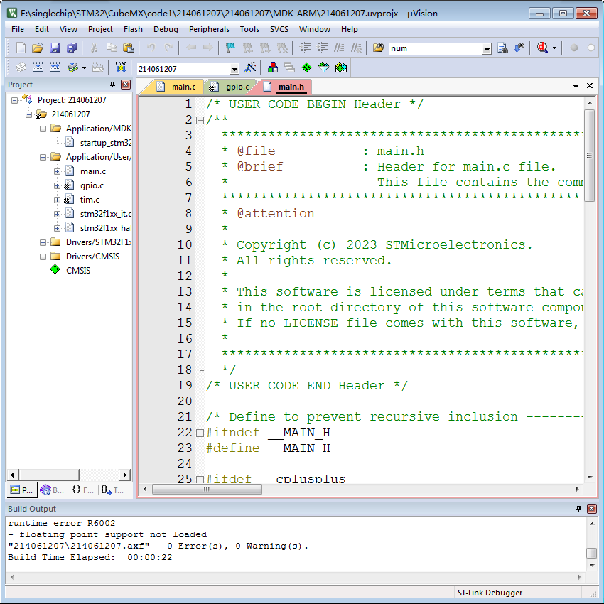The width and height of the screenshot is (604, 604).
Task: Open the target selection dropdown 214061207
Action: [234, 69]
